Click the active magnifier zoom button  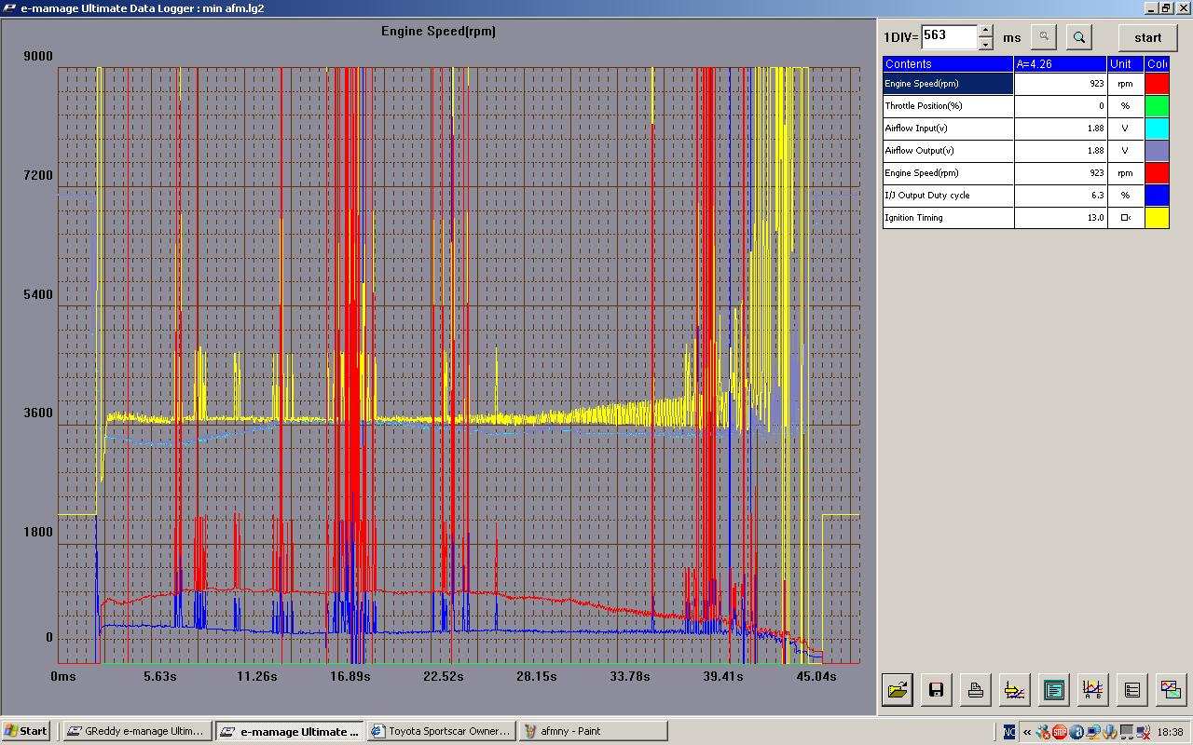click(x=1079, y=37)
